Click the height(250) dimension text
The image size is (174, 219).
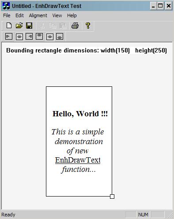151,50
